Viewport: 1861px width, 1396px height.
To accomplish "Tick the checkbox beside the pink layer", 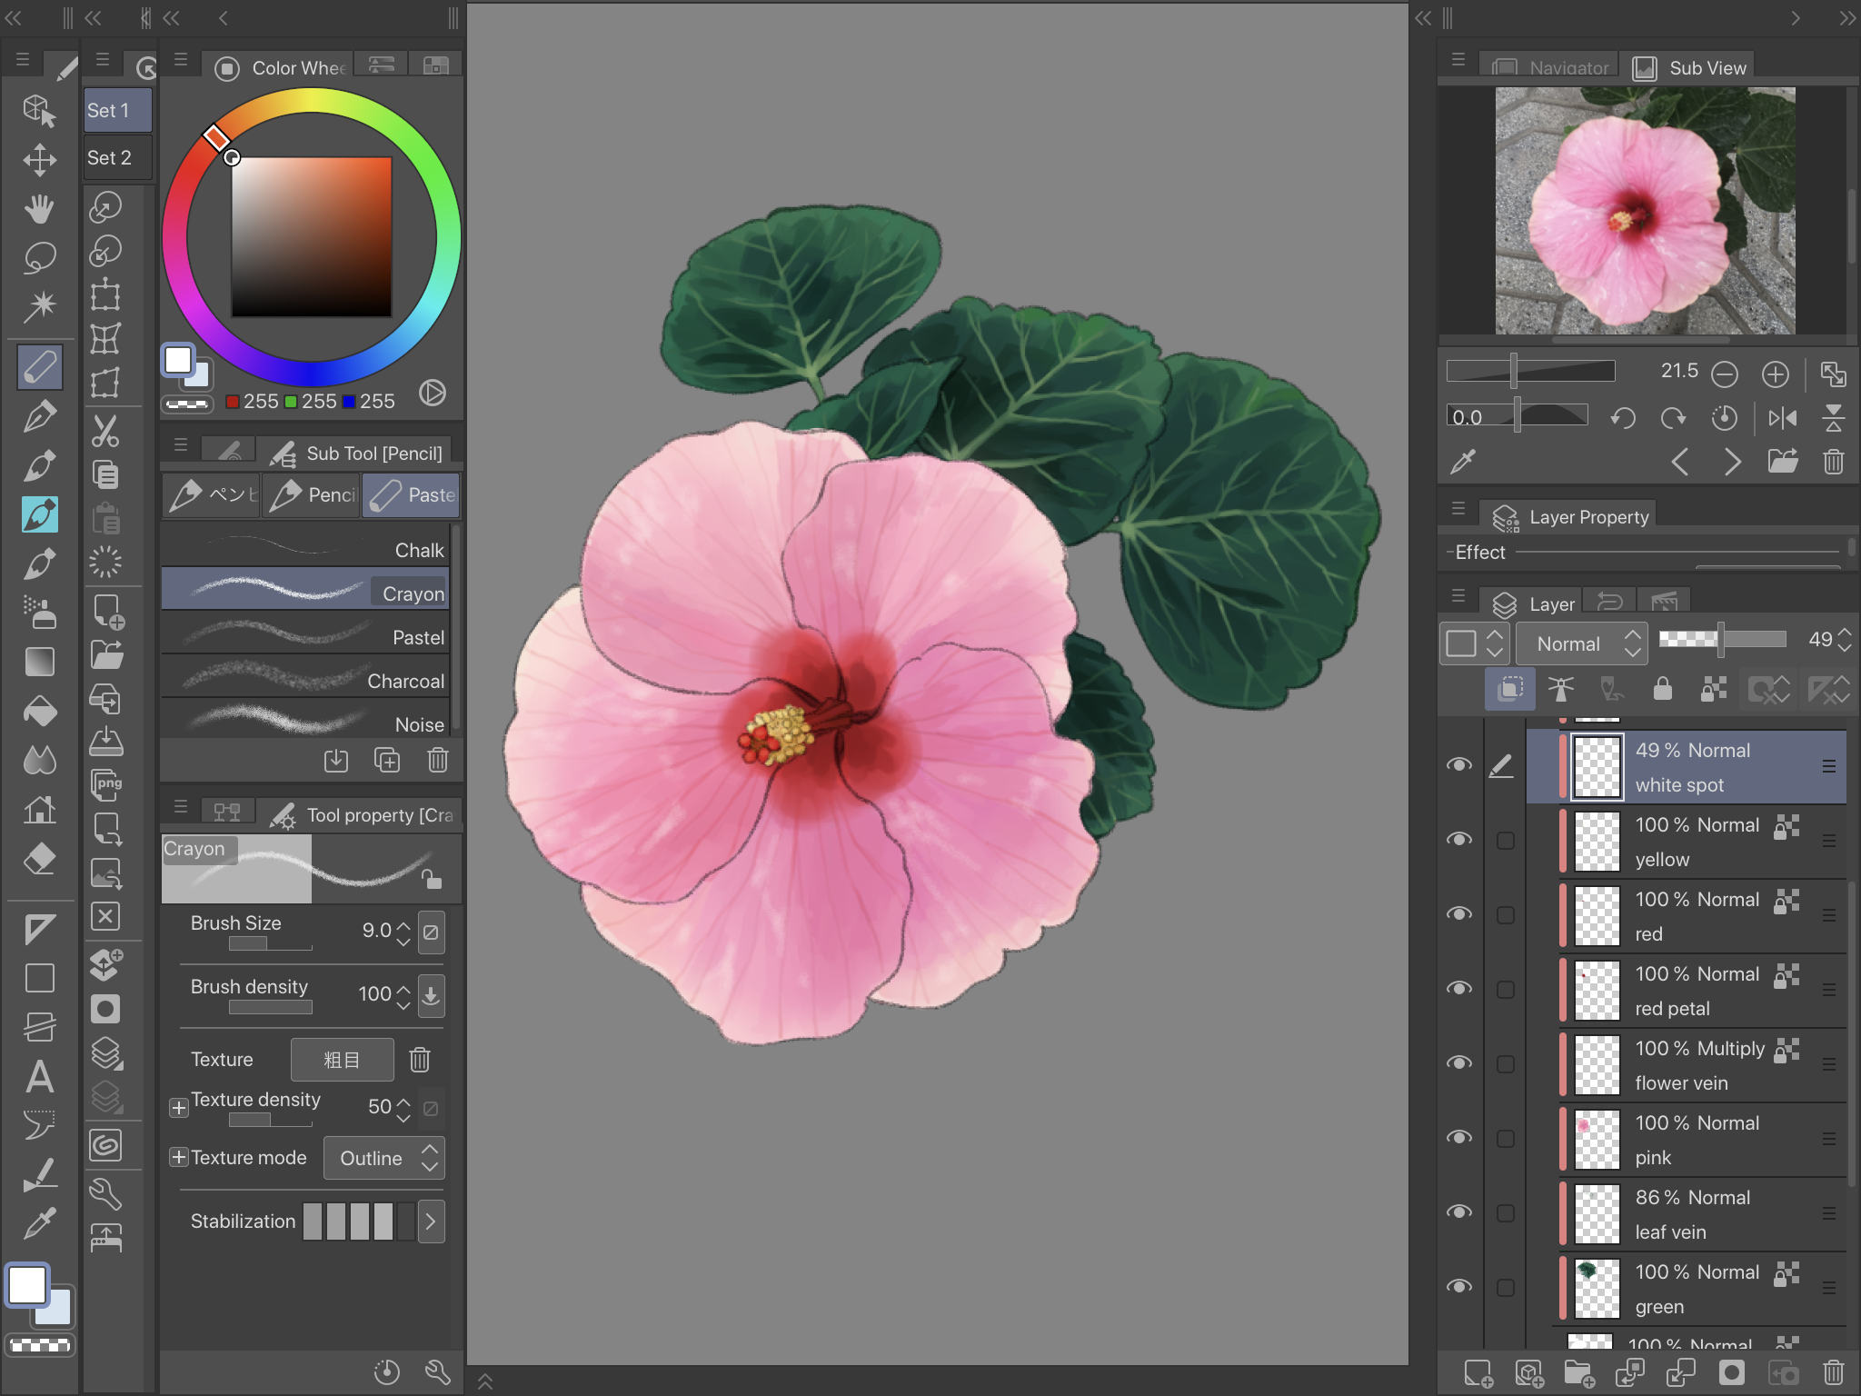I will 1506,1139.
